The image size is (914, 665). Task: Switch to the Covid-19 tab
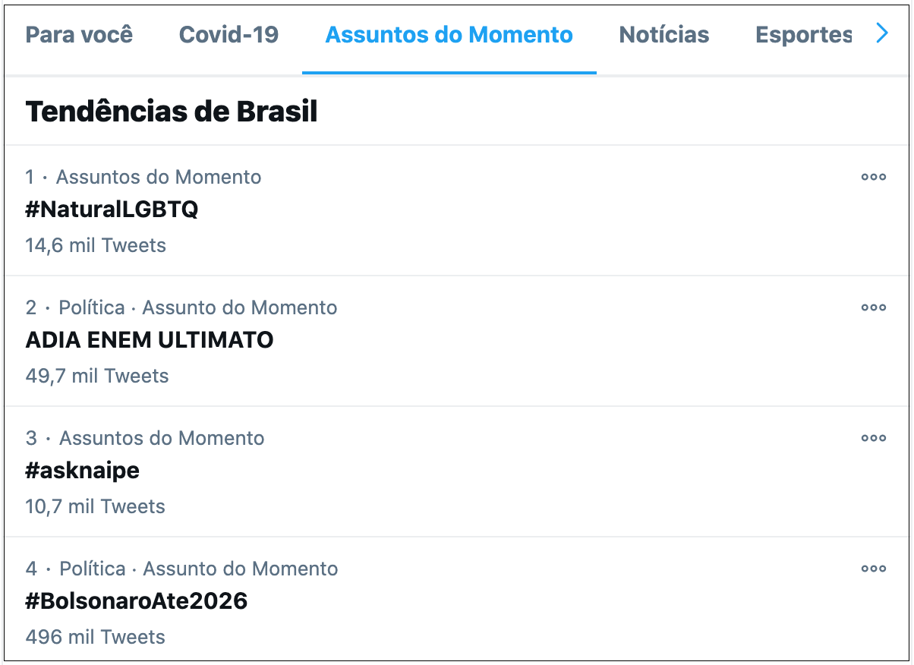coord(228,35)
